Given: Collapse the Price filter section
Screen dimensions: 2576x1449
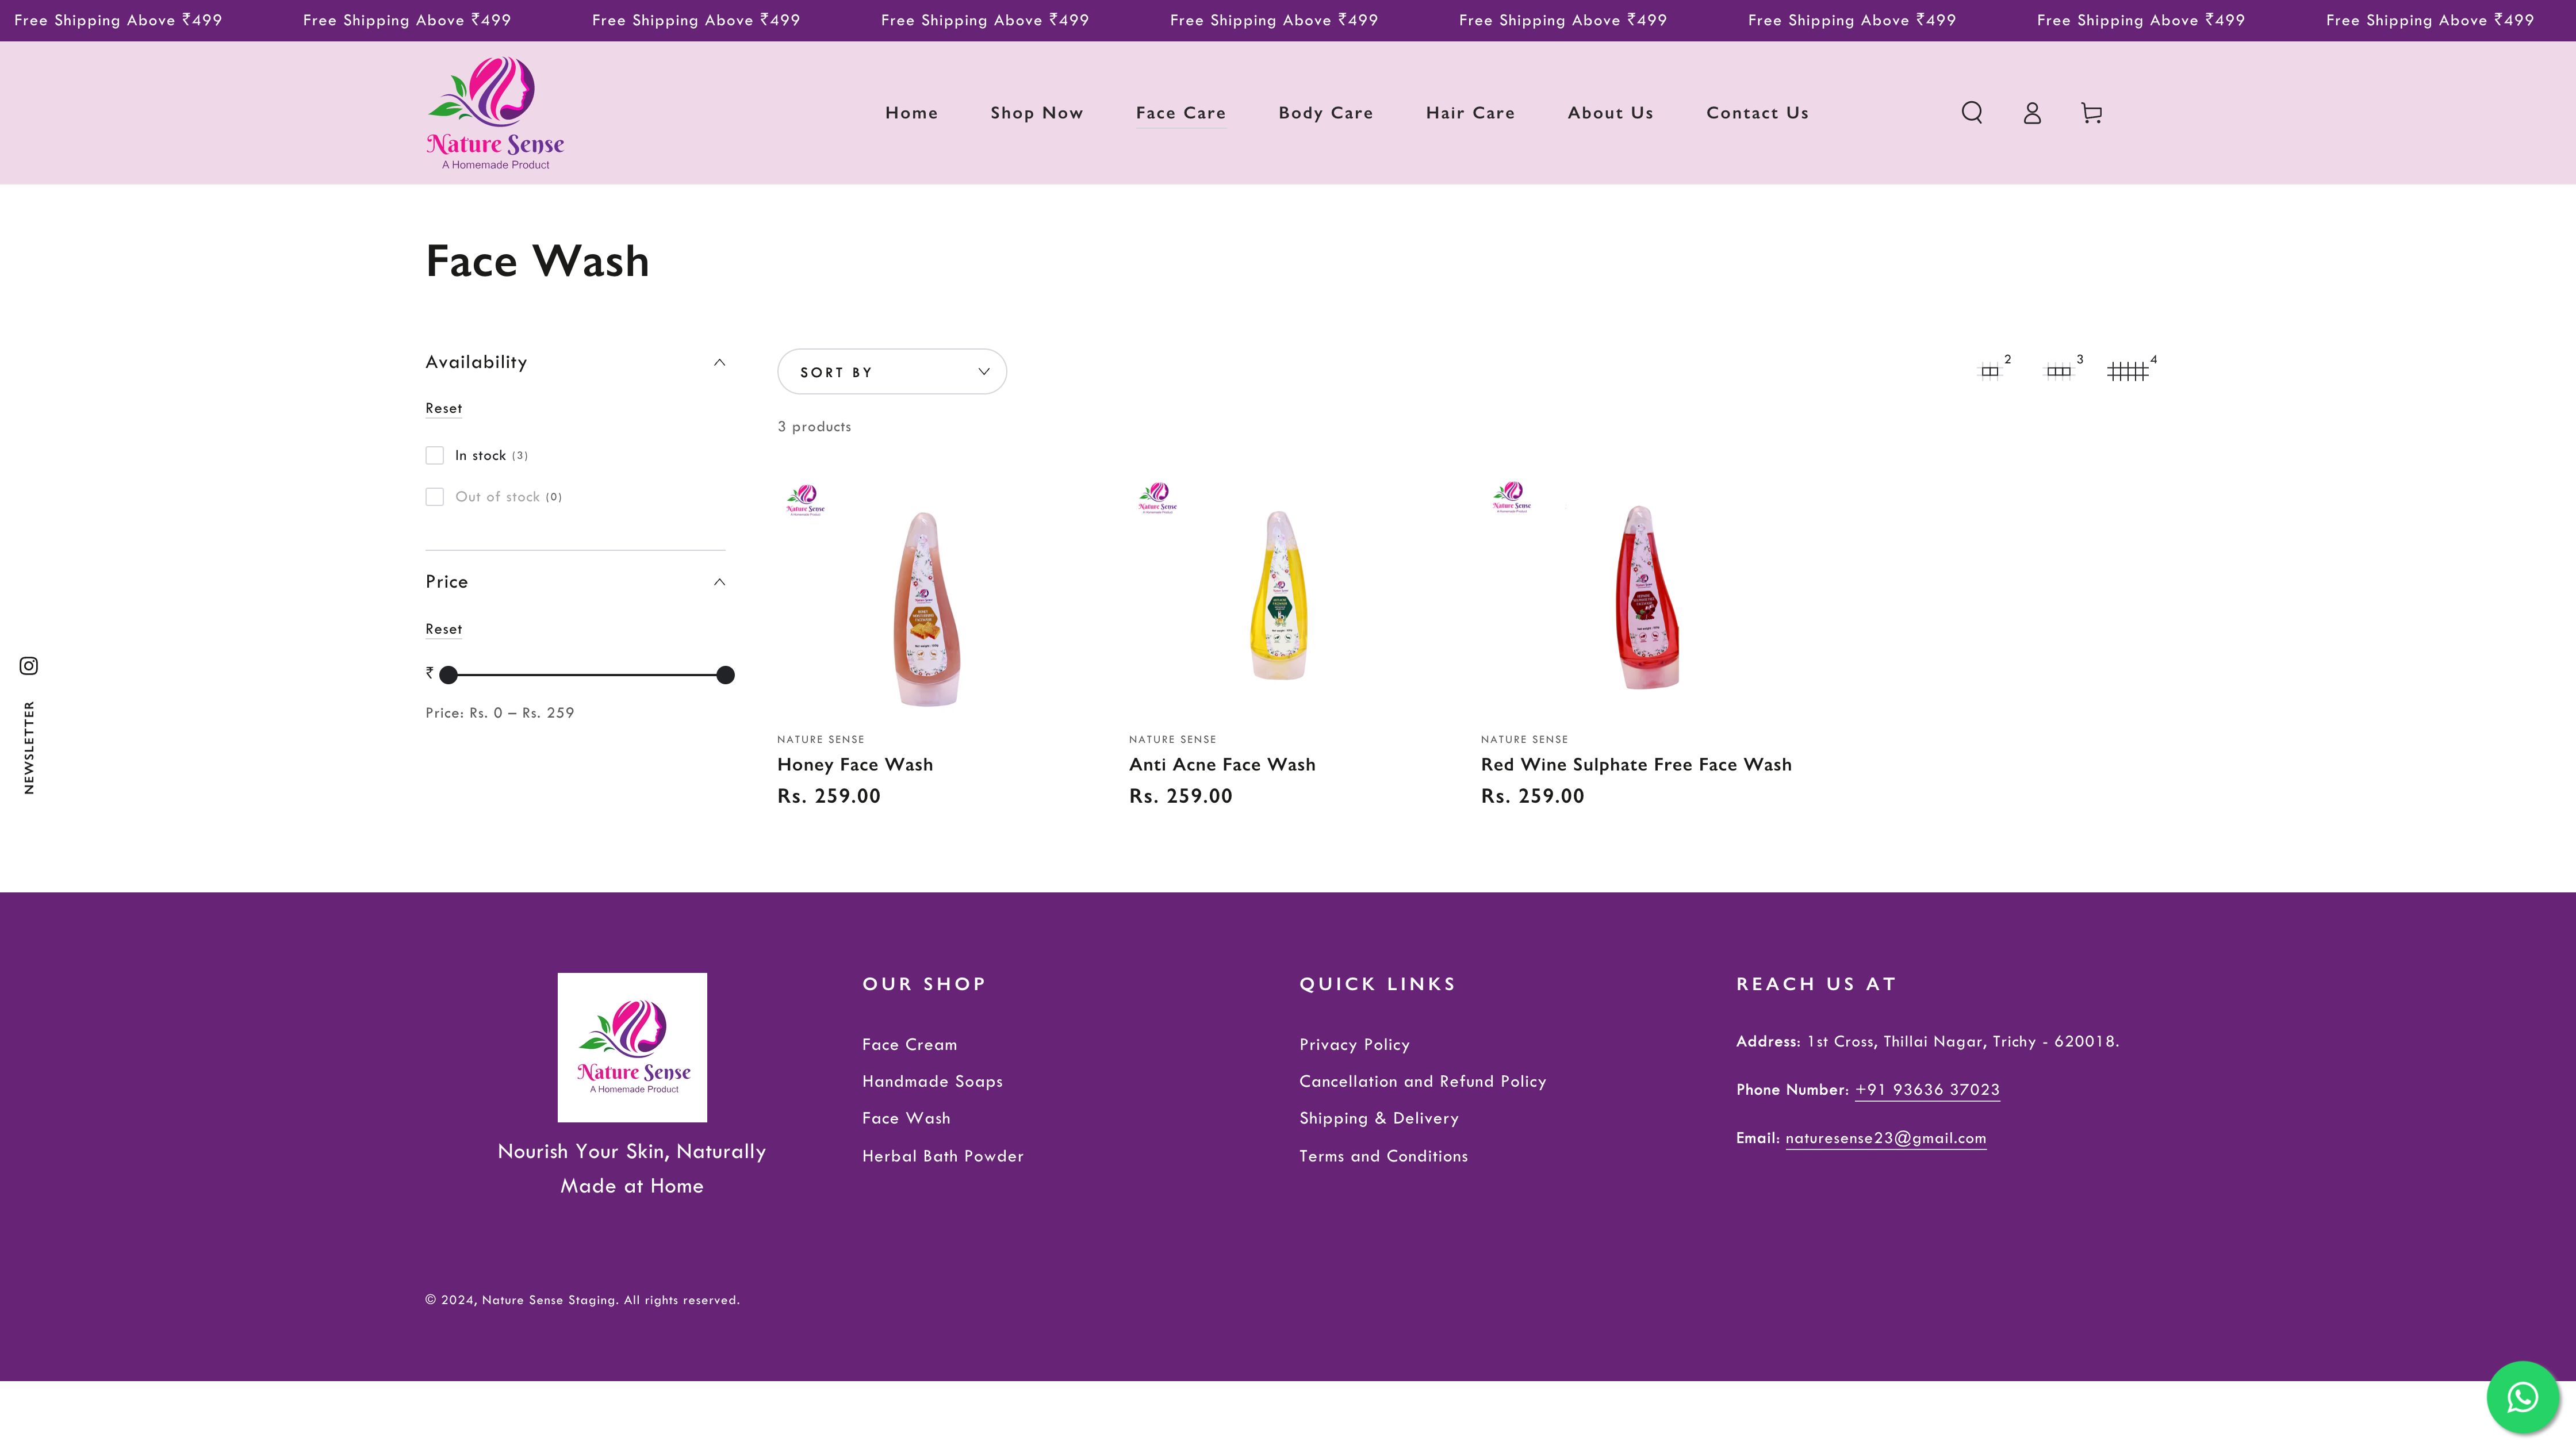Looking at the screenshot, I should [719, 582].
